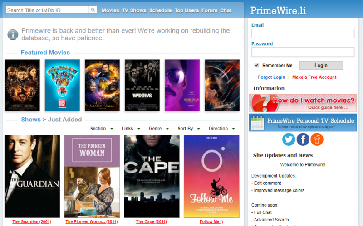Select Top Users in the navigation bar
This screenshot has height=226, width=363.
pos(186,10)
